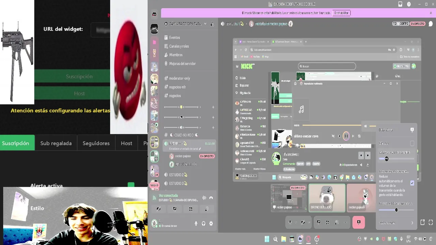Viewport: 436px width, 245px height.
Task: Start an activity from voice connected panel
Action: (191, 209)
